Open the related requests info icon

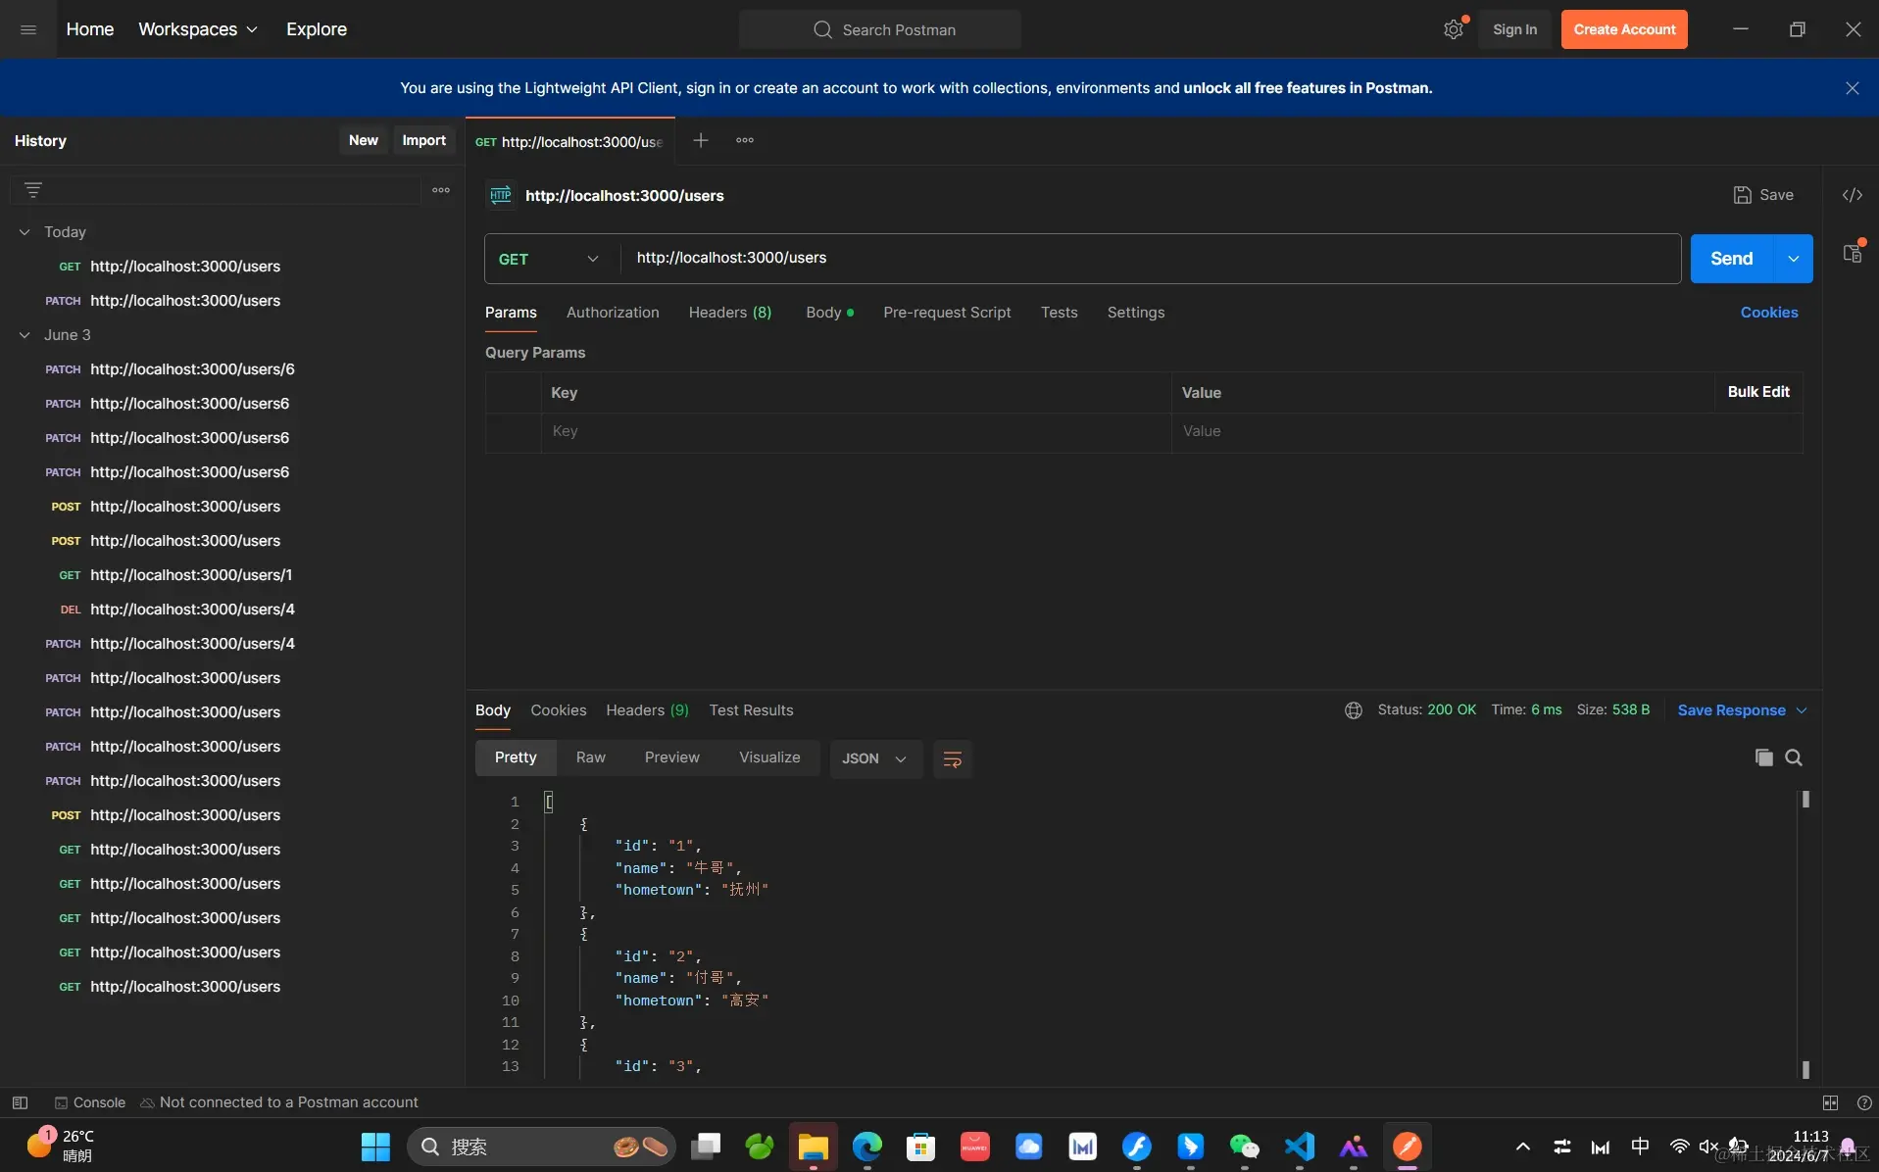coord(1852,254)
